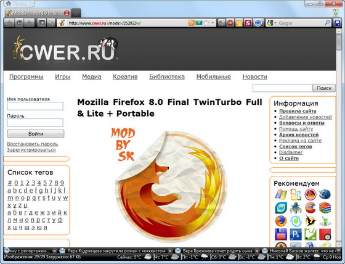Image resolution: width=345 pixels, height=264 pixels.
Task: Click the Adblock Plus ABP toolbar icon
Action: click(x=230, y=23)
